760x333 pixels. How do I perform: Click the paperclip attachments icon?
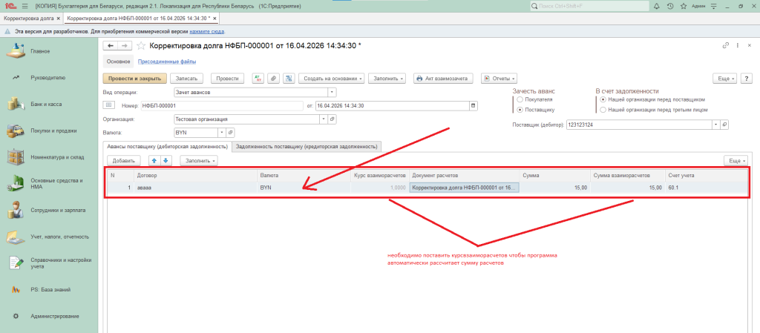[273, 78]
